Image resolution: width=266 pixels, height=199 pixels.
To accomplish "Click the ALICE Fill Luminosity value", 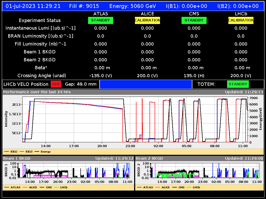I will coord(147,44).
